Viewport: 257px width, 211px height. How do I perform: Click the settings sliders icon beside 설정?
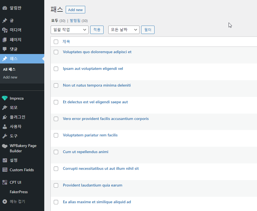click(x=5, y=160)
